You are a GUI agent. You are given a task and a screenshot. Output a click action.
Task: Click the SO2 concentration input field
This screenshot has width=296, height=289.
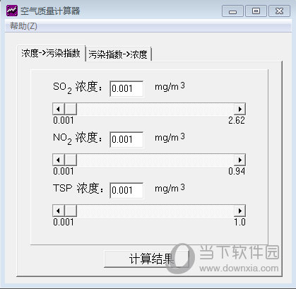point(126,88)
